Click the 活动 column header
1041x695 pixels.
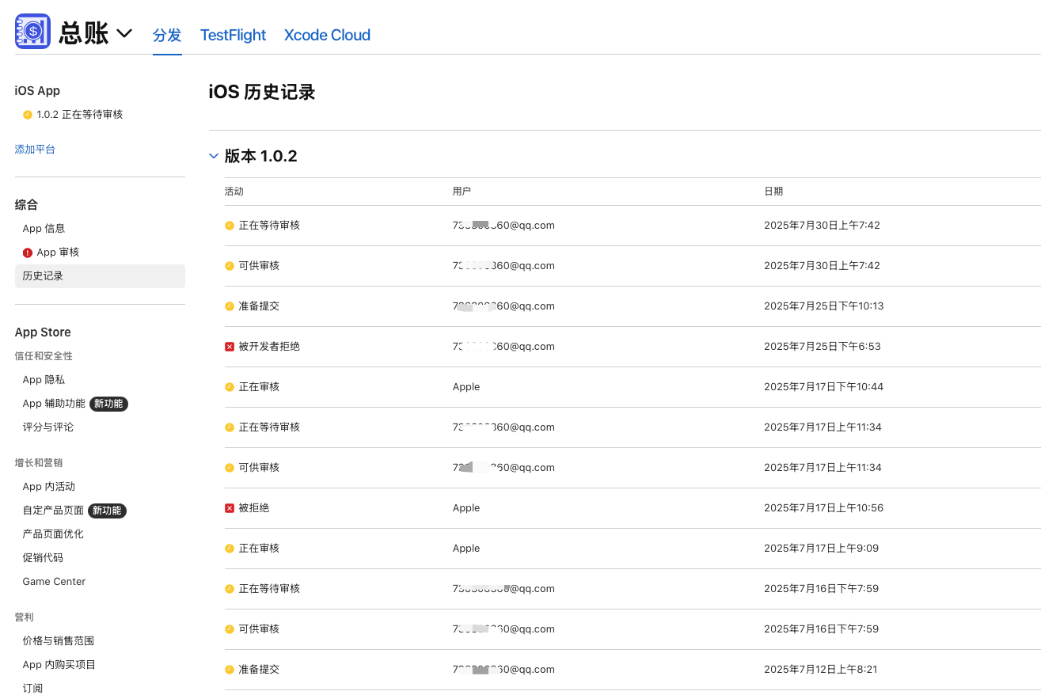tap(234, 192)
